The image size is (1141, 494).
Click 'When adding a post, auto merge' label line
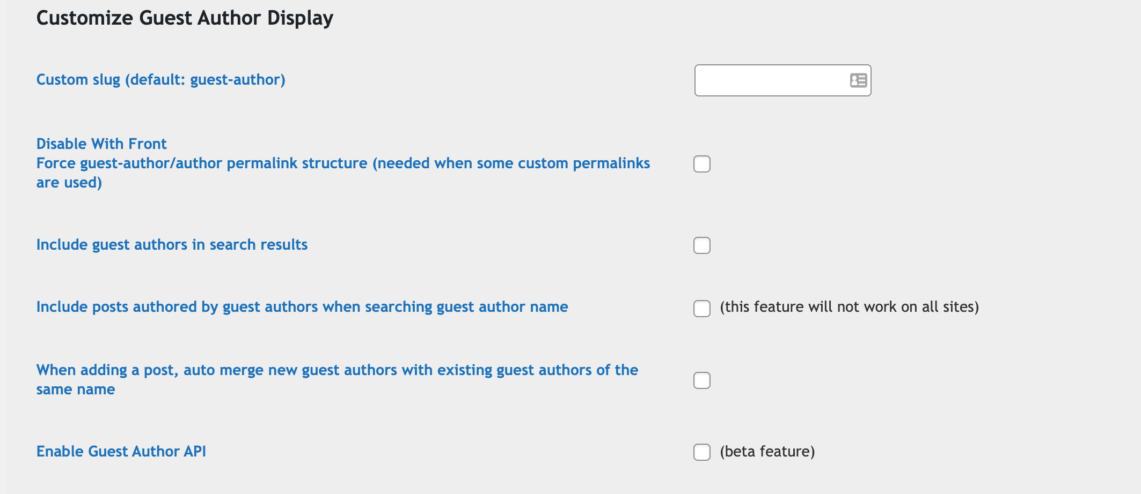337,370
